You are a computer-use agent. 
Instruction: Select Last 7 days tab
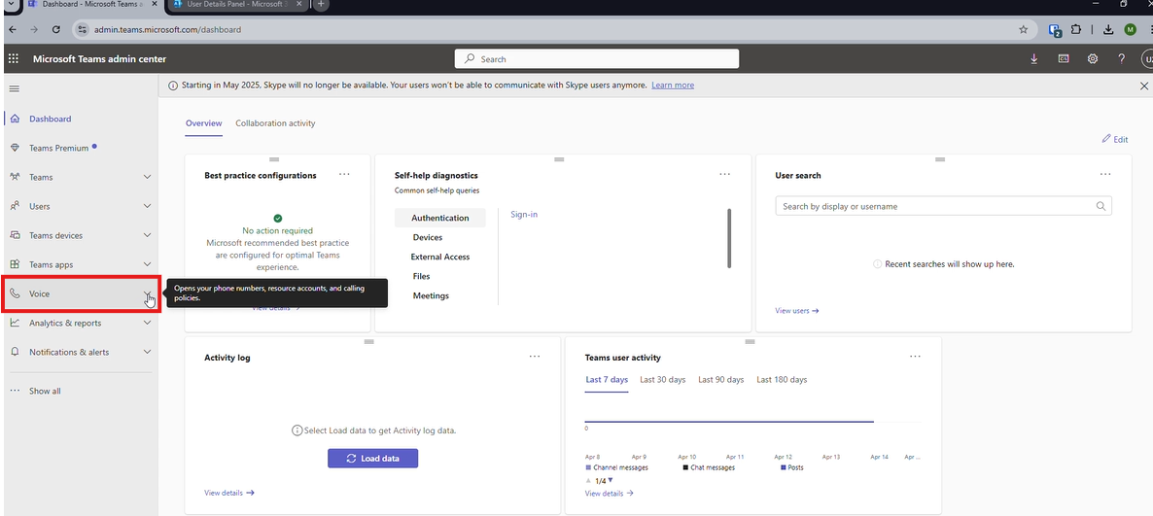tap(607, 380)
